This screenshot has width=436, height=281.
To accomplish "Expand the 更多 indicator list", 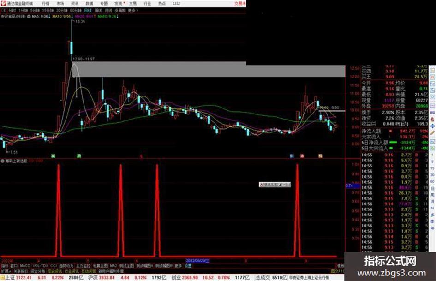I will (x=179, y=266).
